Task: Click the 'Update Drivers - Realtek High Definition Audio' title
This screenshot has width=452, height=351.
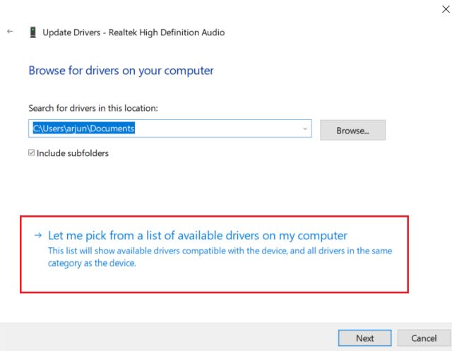Action: tap(133, 32)
